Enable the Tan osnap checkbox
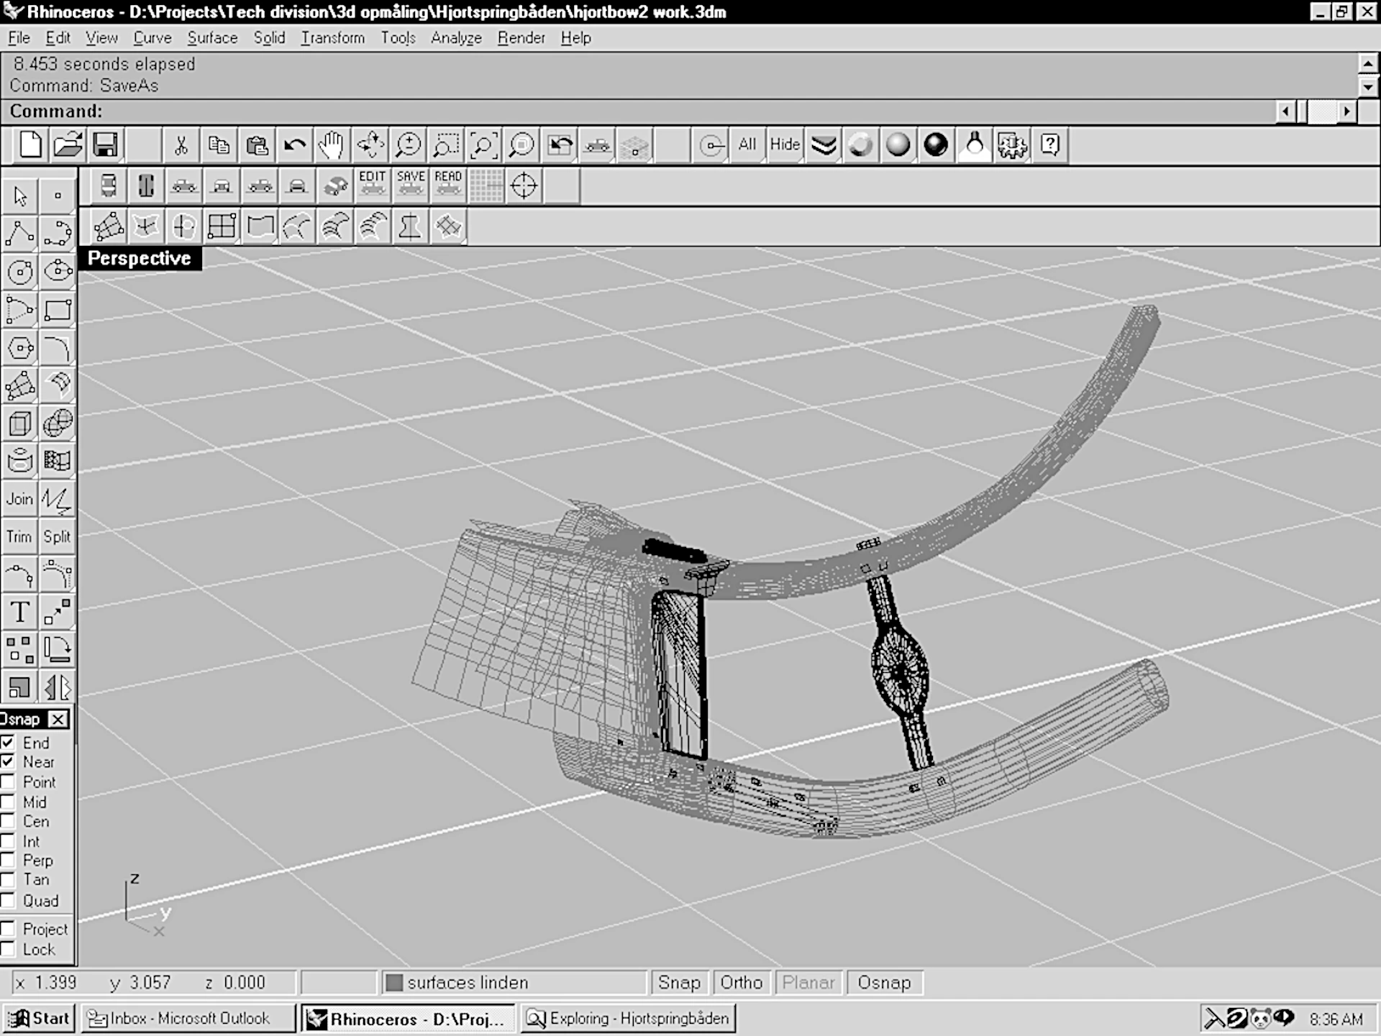Image resolution: width=1381 pixels, height=1036 pixels. (8, 879)
